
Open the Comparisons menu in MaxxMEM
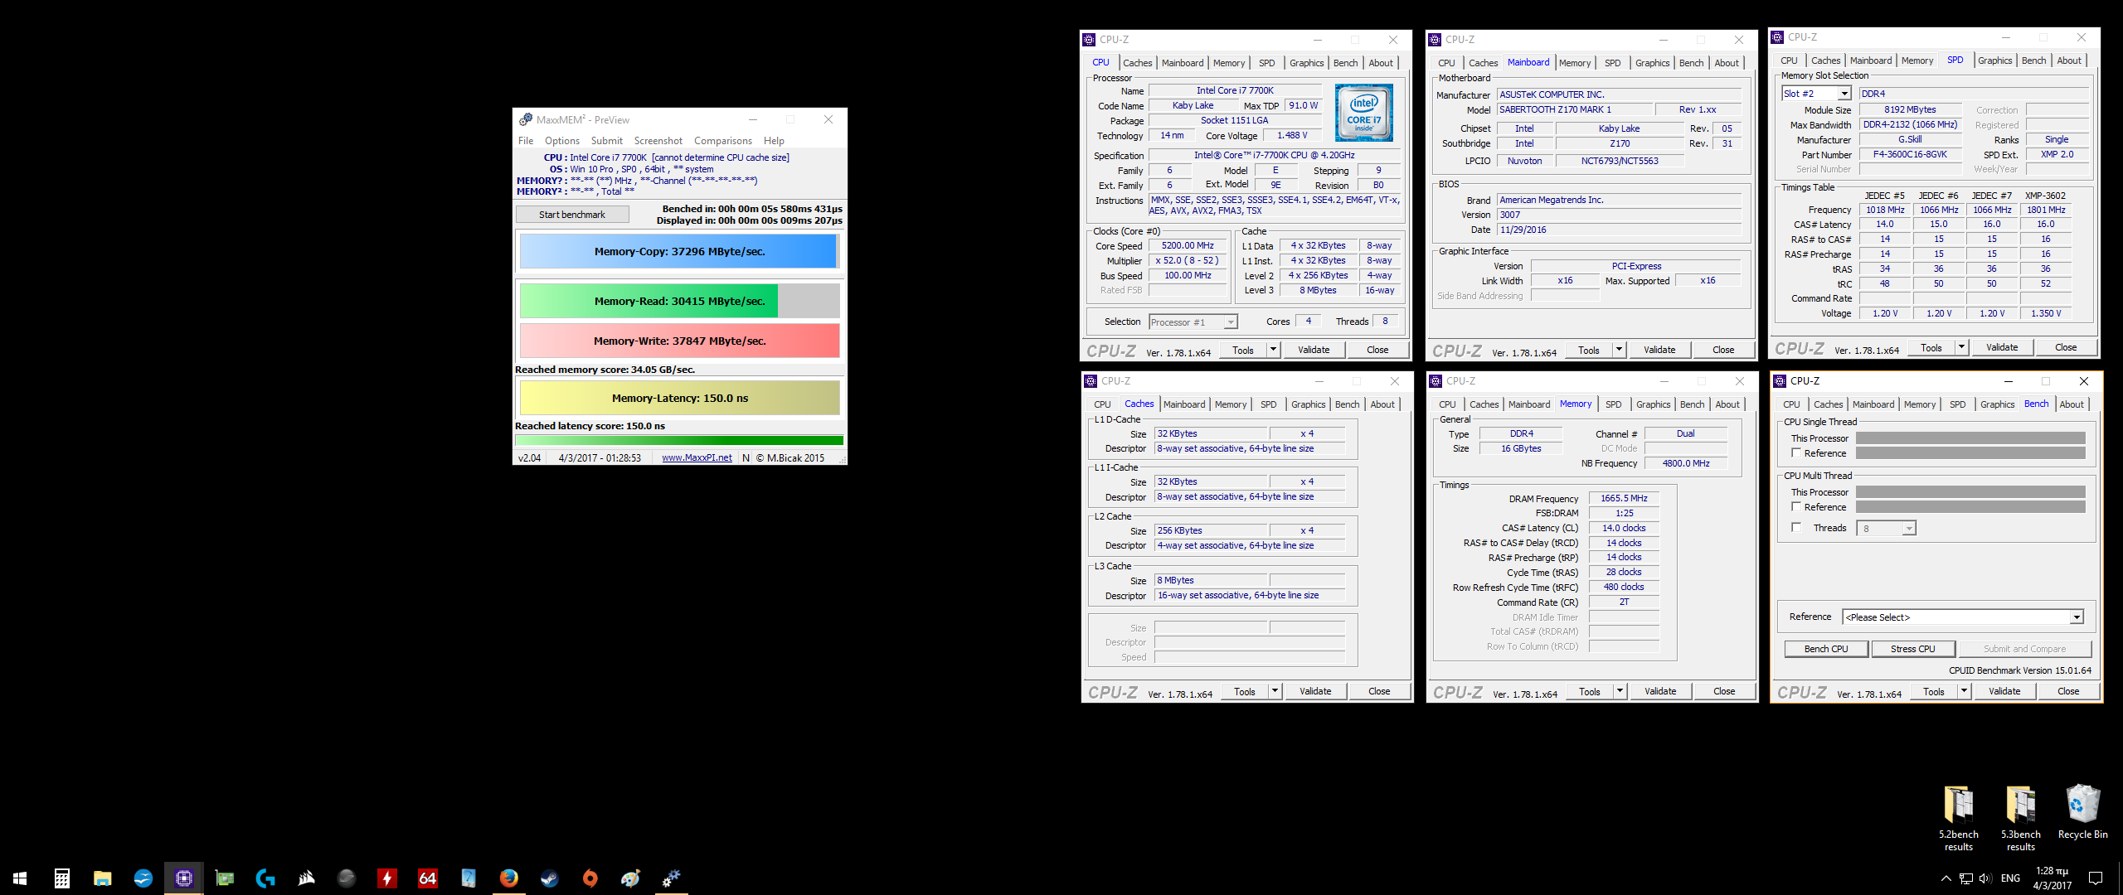(723, 141)
